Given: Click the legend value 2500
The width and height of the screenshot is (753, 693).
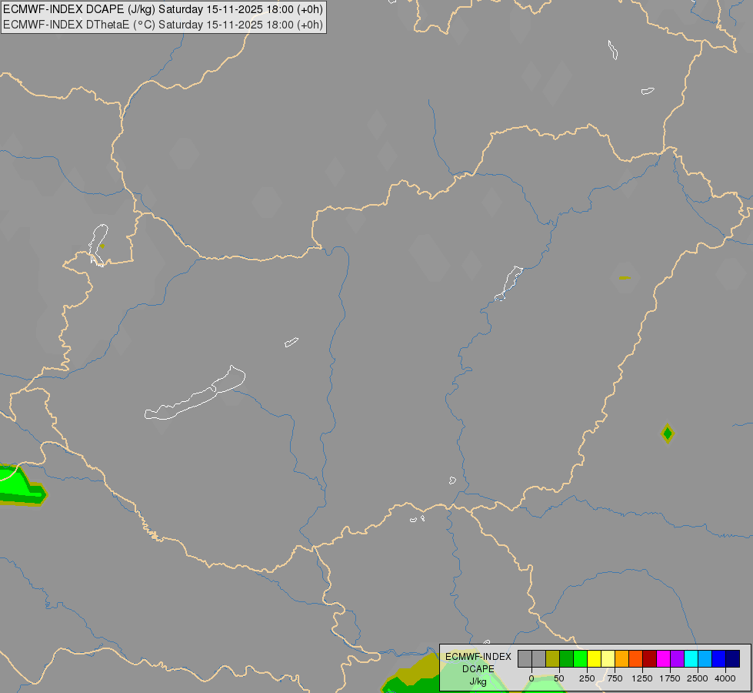Looking at the screenshot, I should click(x=698, y=678).
